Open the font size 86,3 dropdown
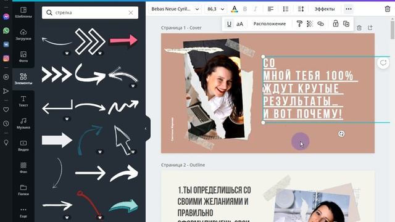The height and width of the screenshot is (222, 395). click(x=215, y=9)
